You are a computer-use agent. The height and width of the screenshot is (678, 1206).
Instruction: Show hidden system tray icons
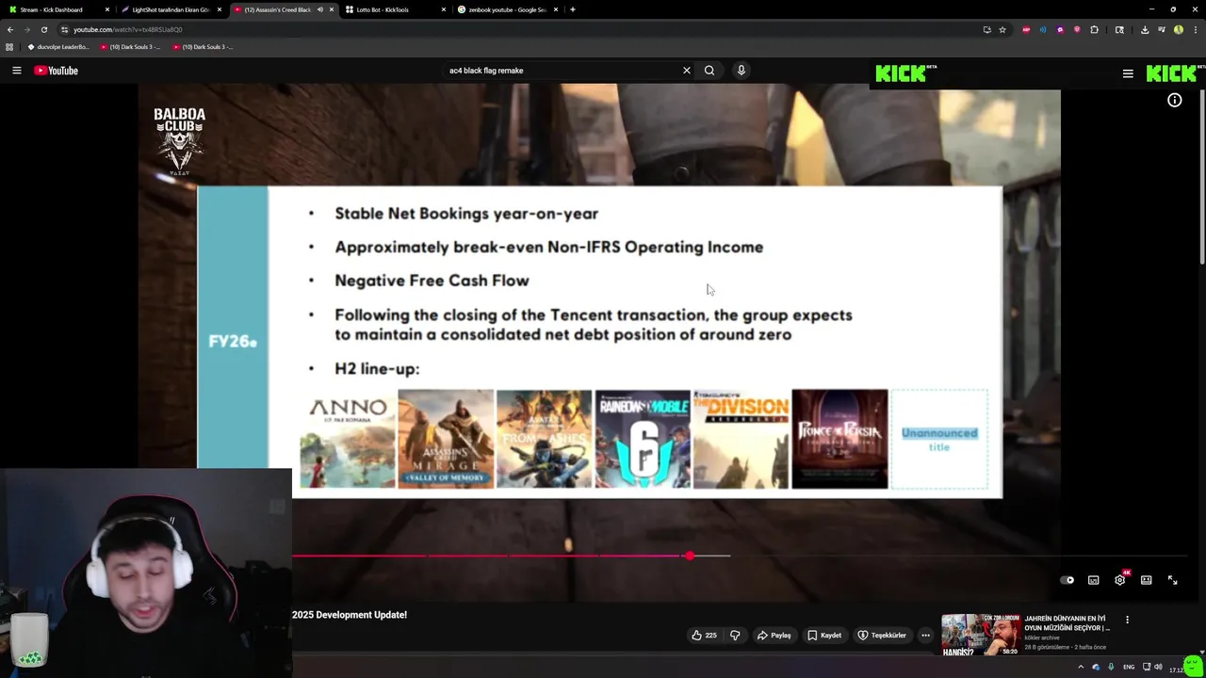click(x=1080, y=667)
